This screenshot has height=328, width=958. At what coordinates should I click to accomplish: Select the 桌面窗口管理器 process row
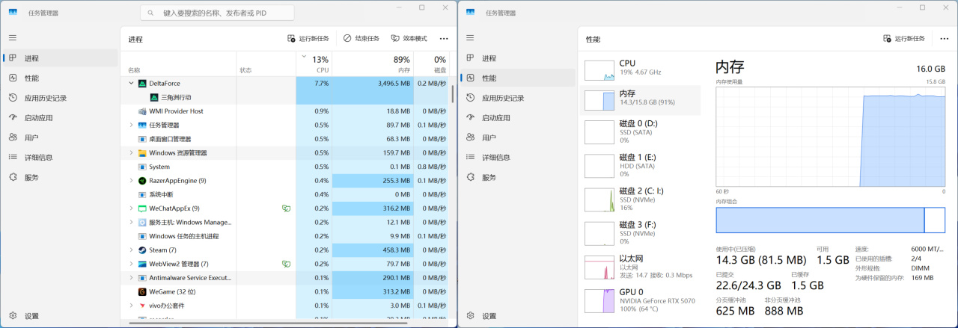point(286,139)
